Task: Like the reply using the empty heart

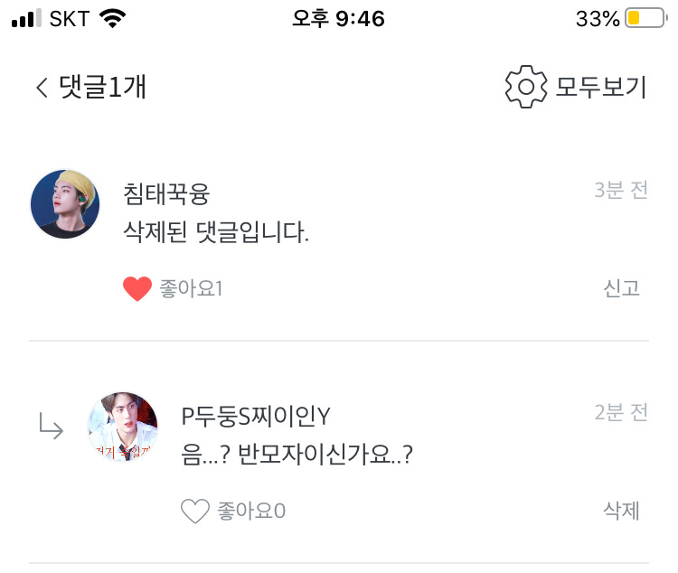Action: (194, 512)
